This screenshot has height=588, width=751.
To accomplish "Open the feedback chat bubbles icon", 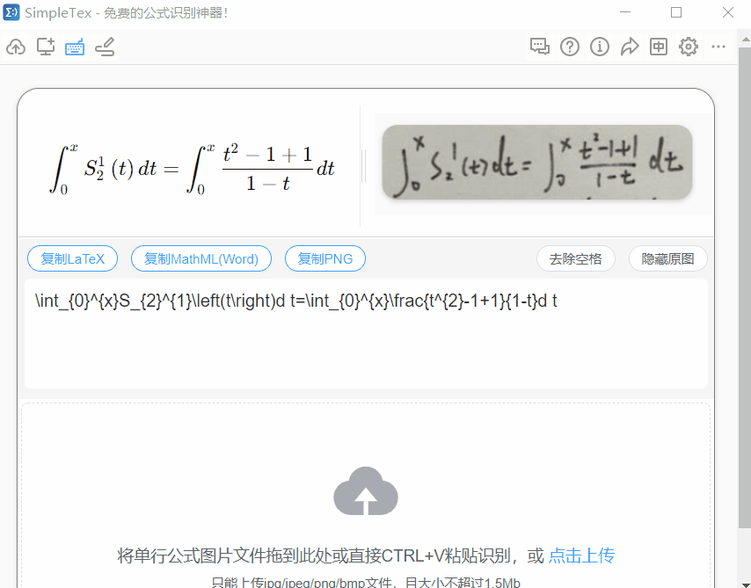I will 540,47.
